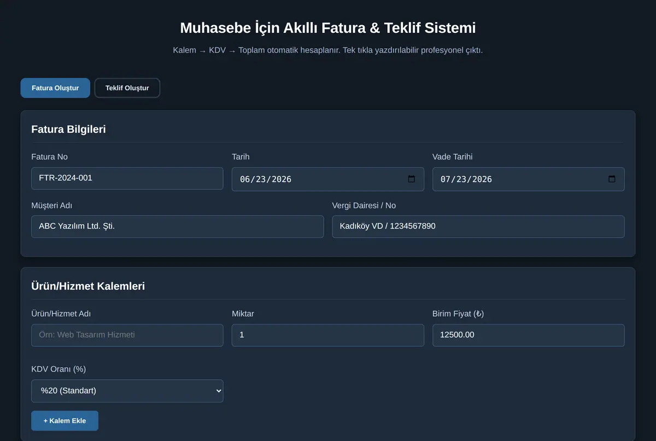The image size is (656, 441).
Task: Click the Müşteri Adı input field
Action: point(178,227)
